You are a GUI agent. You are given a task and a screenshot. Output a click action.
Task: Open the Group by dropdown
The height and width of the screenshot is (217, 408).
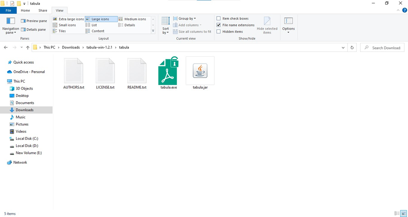(x=184, y=19)
